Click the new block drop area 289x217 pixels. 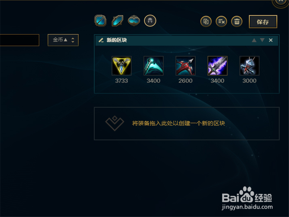click(x=187, y=123)
